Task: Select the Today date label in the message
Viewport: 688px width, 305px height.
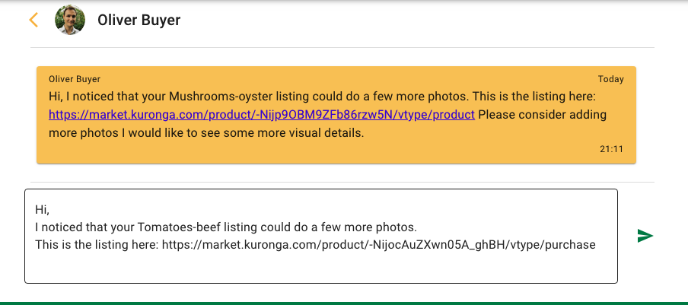Action: pyautogui.click(x=611, y=79)
